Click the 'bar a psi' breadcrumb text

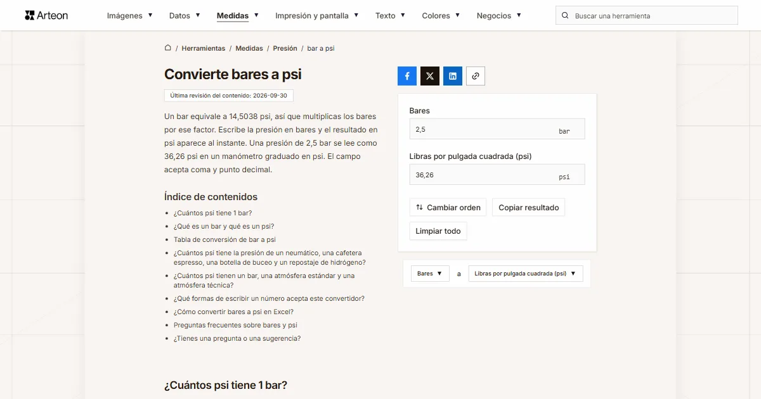point(321,48)
